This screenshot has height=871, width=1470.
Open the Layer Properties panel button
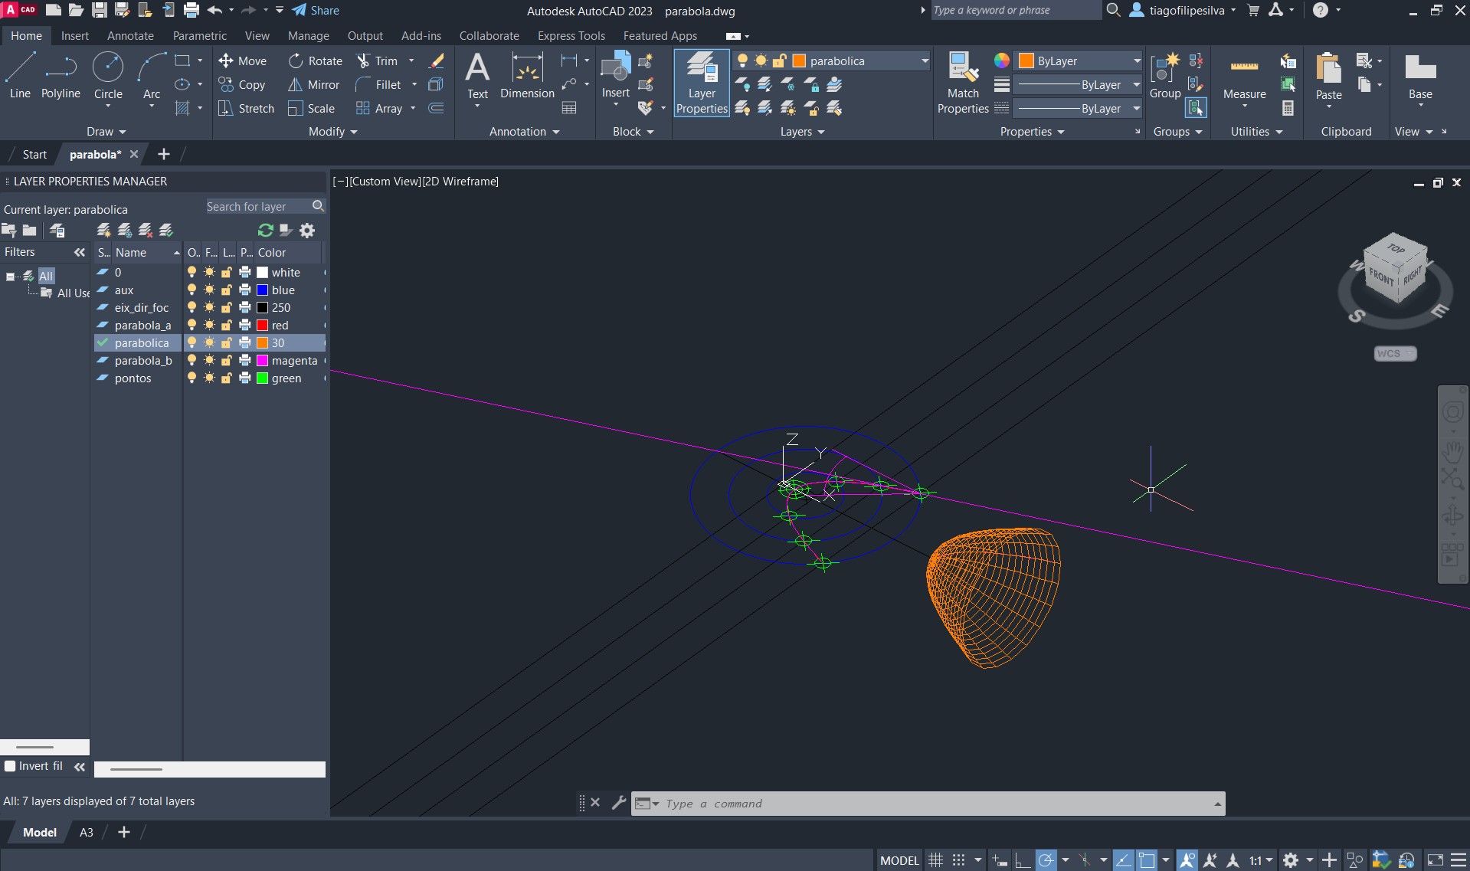(x=701, y=83)
